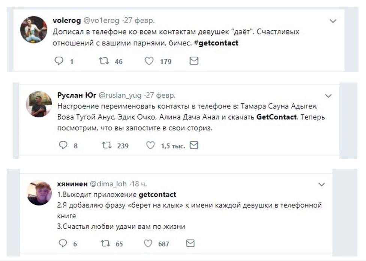This screenshot has width=366, height=261.
Task: Retweet volerog's tweet with 46 retweets
Action: coord(104,61)
